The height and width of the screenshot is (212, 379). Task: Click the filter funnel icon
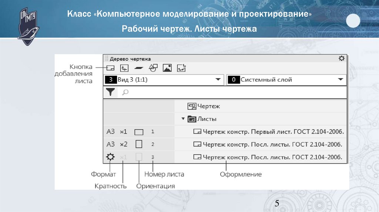(110, 92)
